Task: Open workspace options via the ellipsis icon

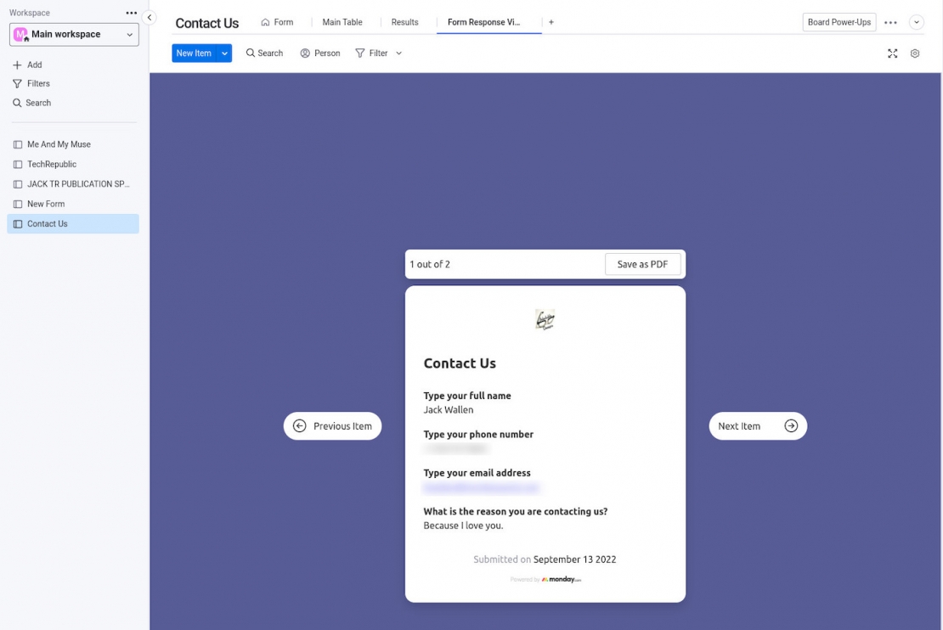Action: 132,12
